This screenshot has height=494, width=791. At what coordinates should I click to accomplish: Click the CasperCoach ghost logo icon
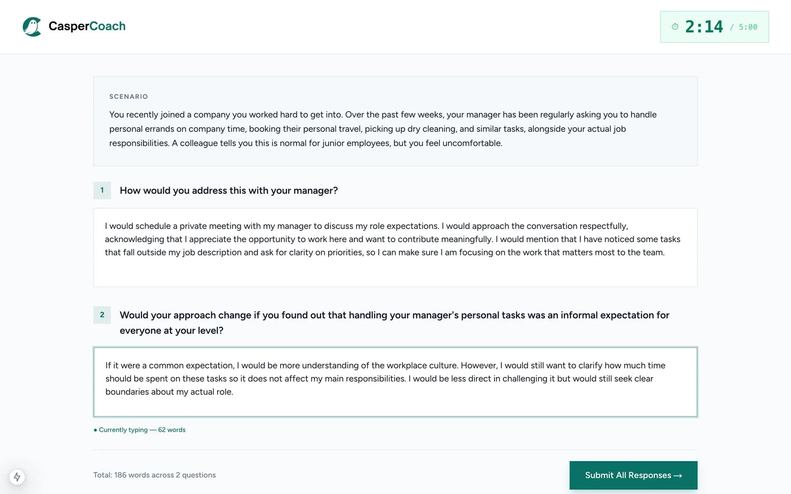pyautogui.click(x=32, y=26)
